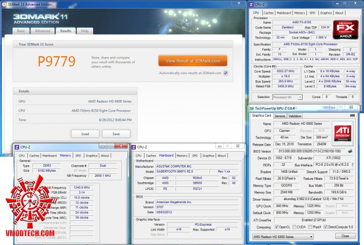Viewport: 364px width, 245px height.
Task: Open the AMD Radeon HD 6900 Series GPU dropdown
Action: tap(283, 236)
